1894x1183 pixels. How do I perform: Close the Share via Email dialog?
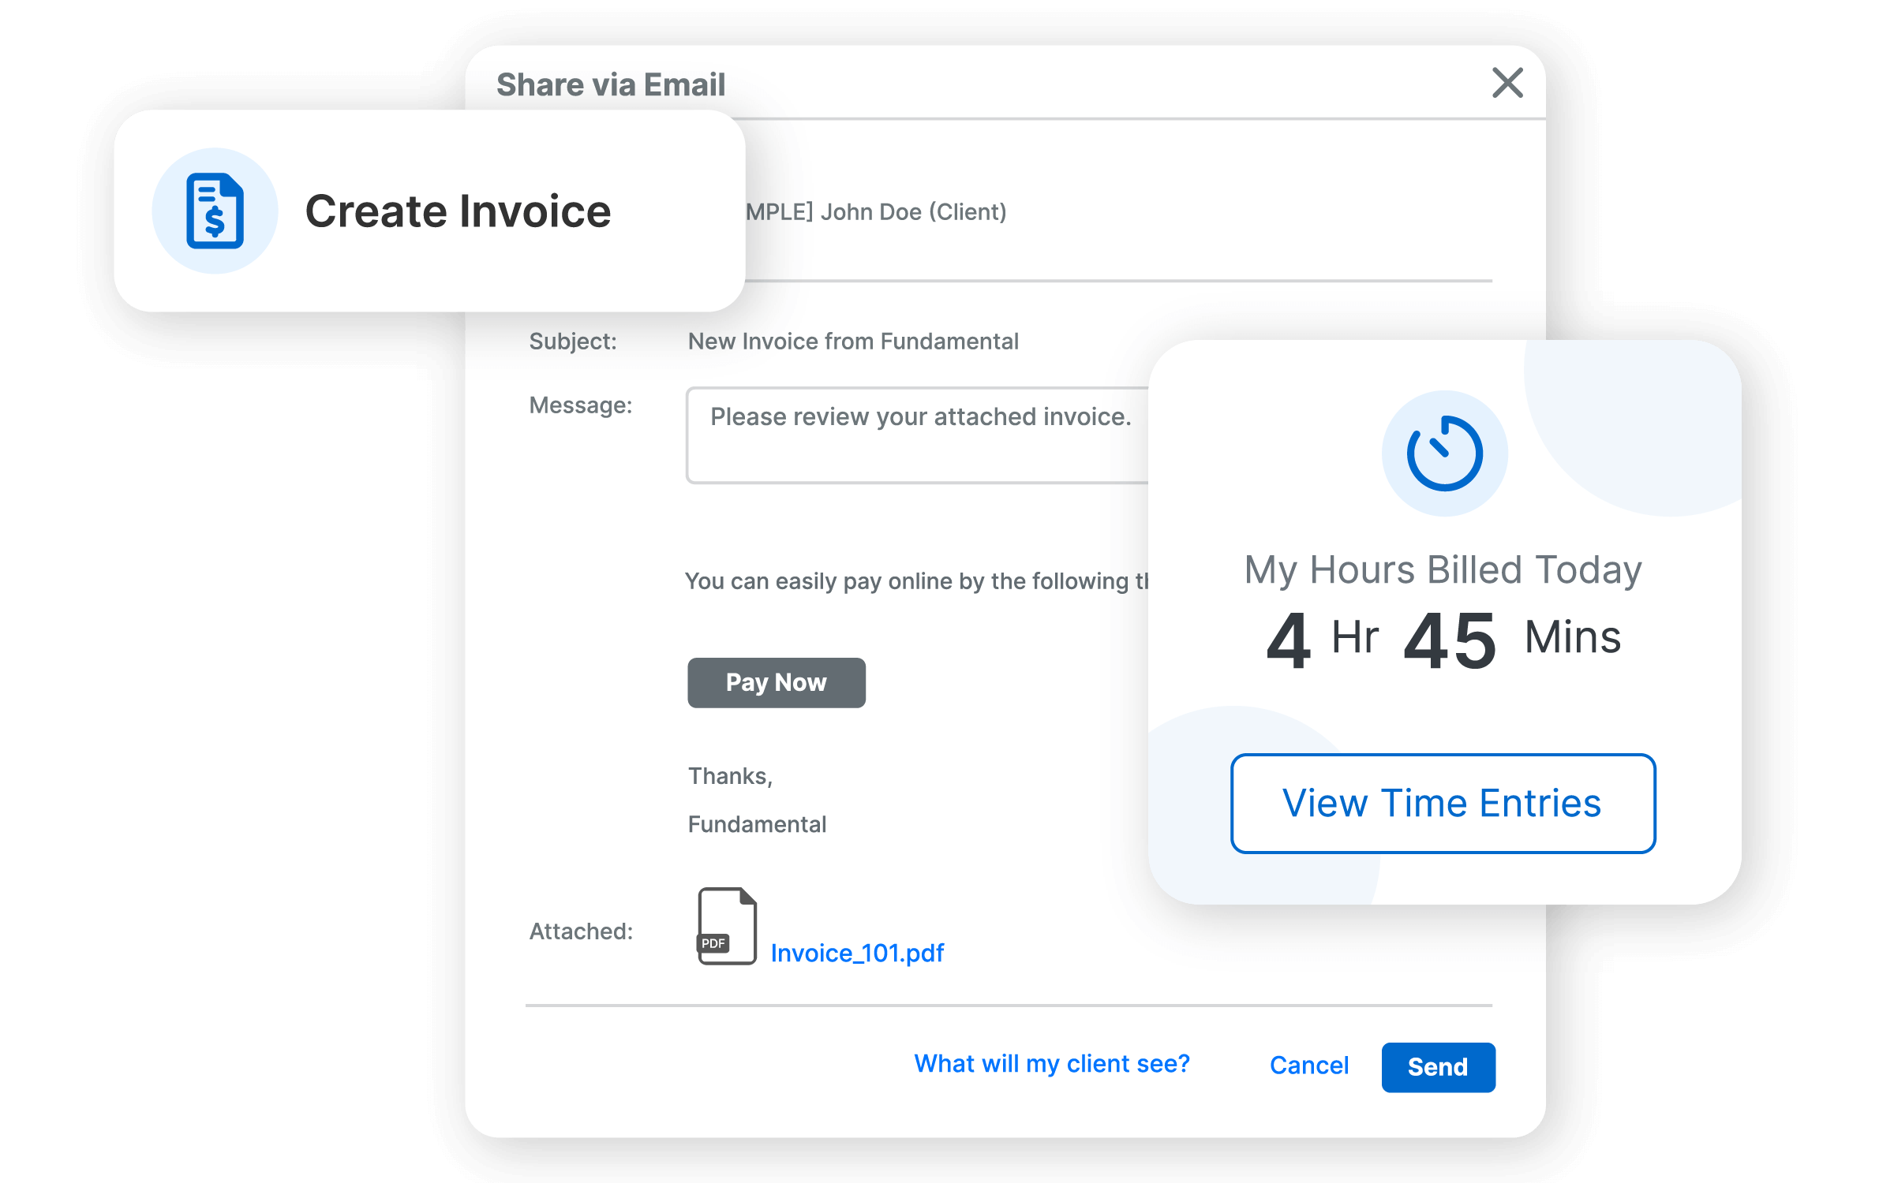click(1507, 83)
